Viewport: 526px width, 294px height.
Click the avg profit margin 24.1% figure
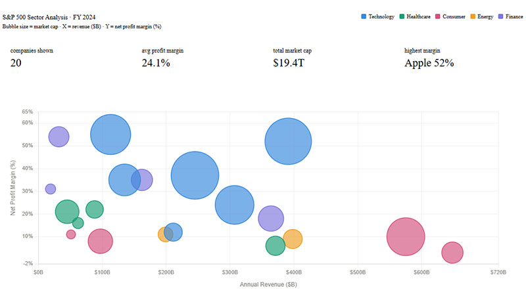coord(156,63)
